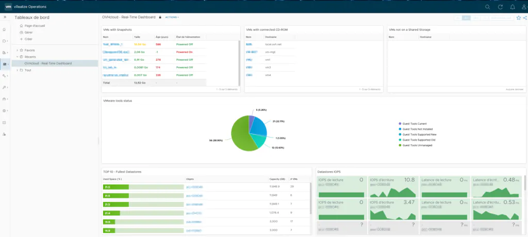The height and width of the screenshot is (237, 528).
Task: Sort CD-ROM table by Hostname column
Action: [x=270, y=37]
